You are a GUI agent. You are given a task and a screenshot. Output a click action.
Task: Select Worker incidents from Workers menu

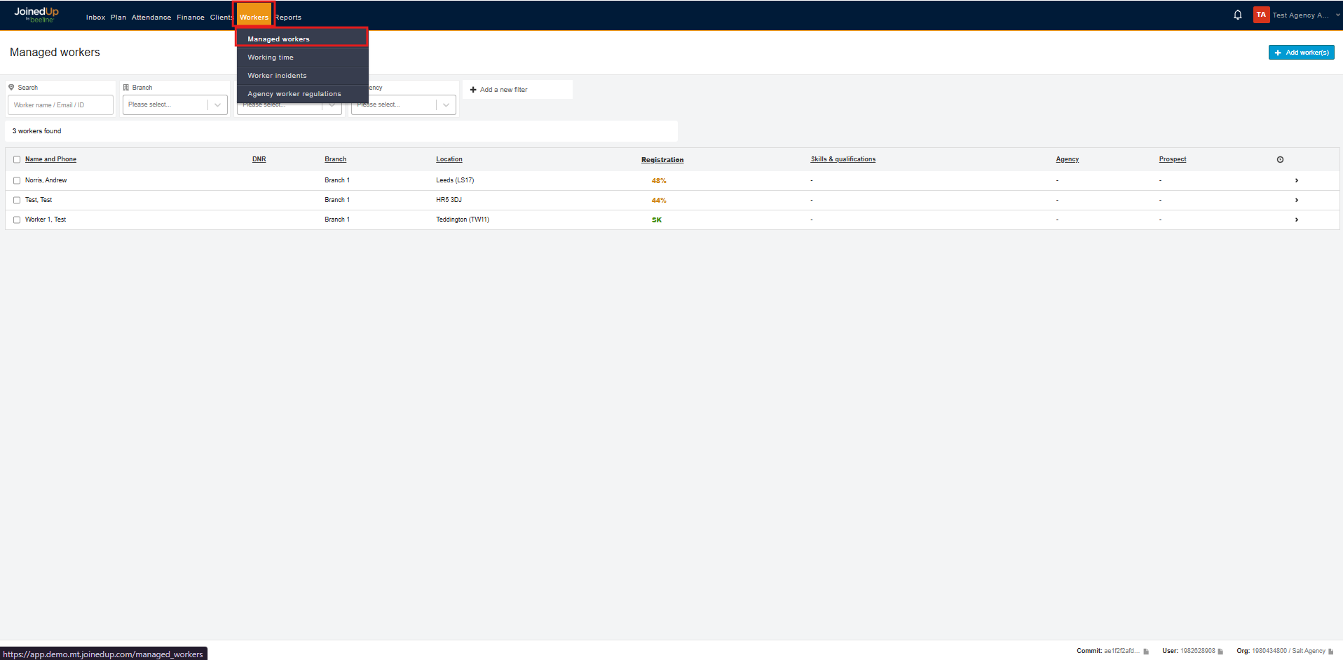point(278,75)
